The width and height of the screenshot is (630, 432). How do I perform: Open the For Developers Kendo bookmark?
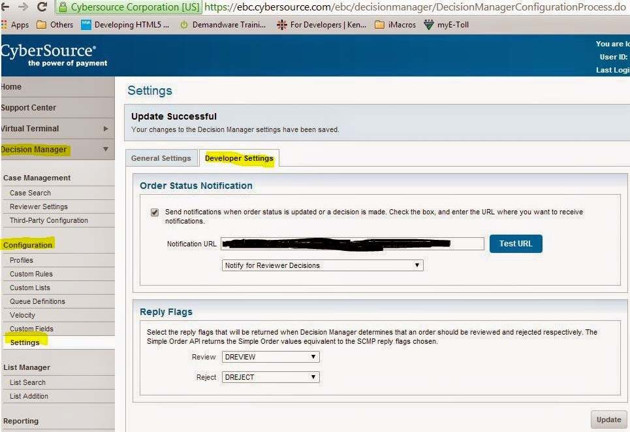coord(321,25)
